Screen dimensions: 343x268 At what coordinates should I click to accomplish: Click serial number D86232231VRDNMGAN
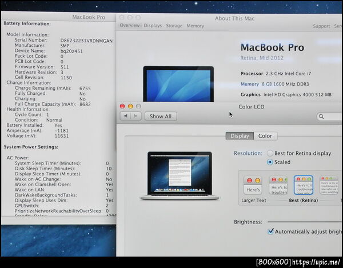pos(86,41)
